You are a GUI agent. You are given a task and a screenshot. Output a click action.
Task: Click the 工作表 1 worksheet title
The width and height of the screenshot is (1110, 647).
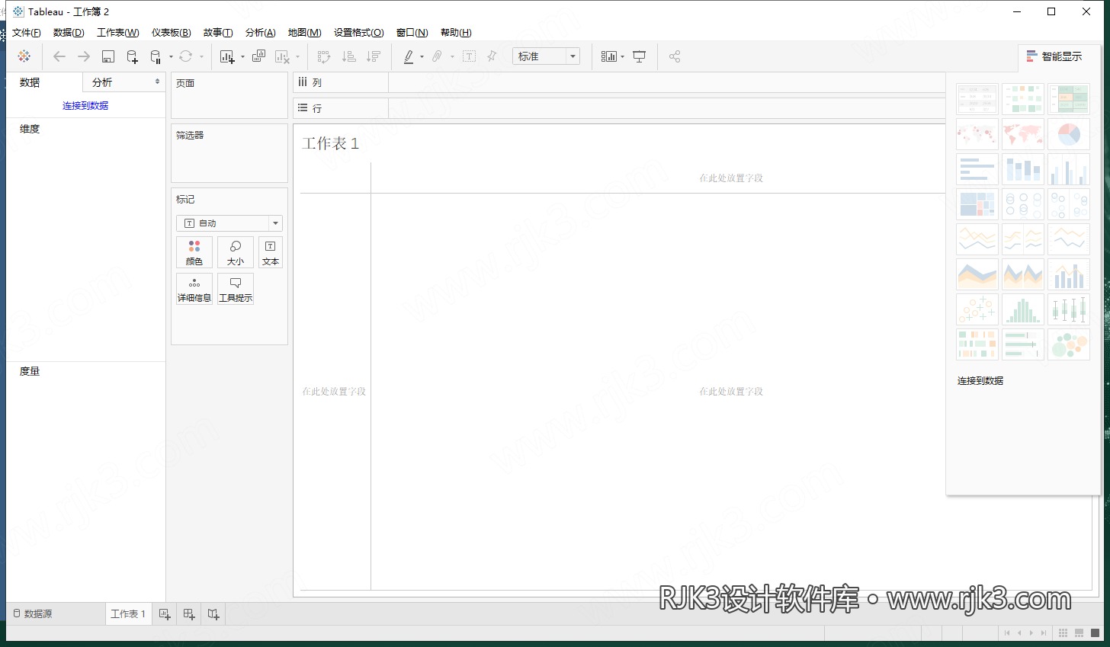(x=330, y=143)
